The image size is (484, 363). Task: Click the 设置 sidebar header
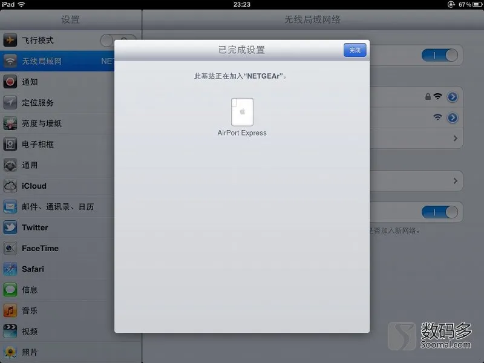[x=70, y=19]
